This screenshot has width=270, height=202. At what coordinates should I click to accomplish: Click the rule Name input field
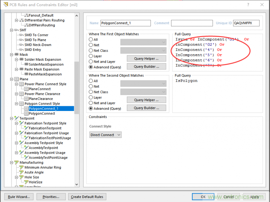126,23
